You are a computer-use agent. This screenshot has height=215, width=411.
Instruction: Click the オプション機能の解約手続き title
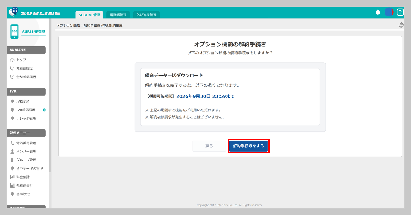point(230,44)
